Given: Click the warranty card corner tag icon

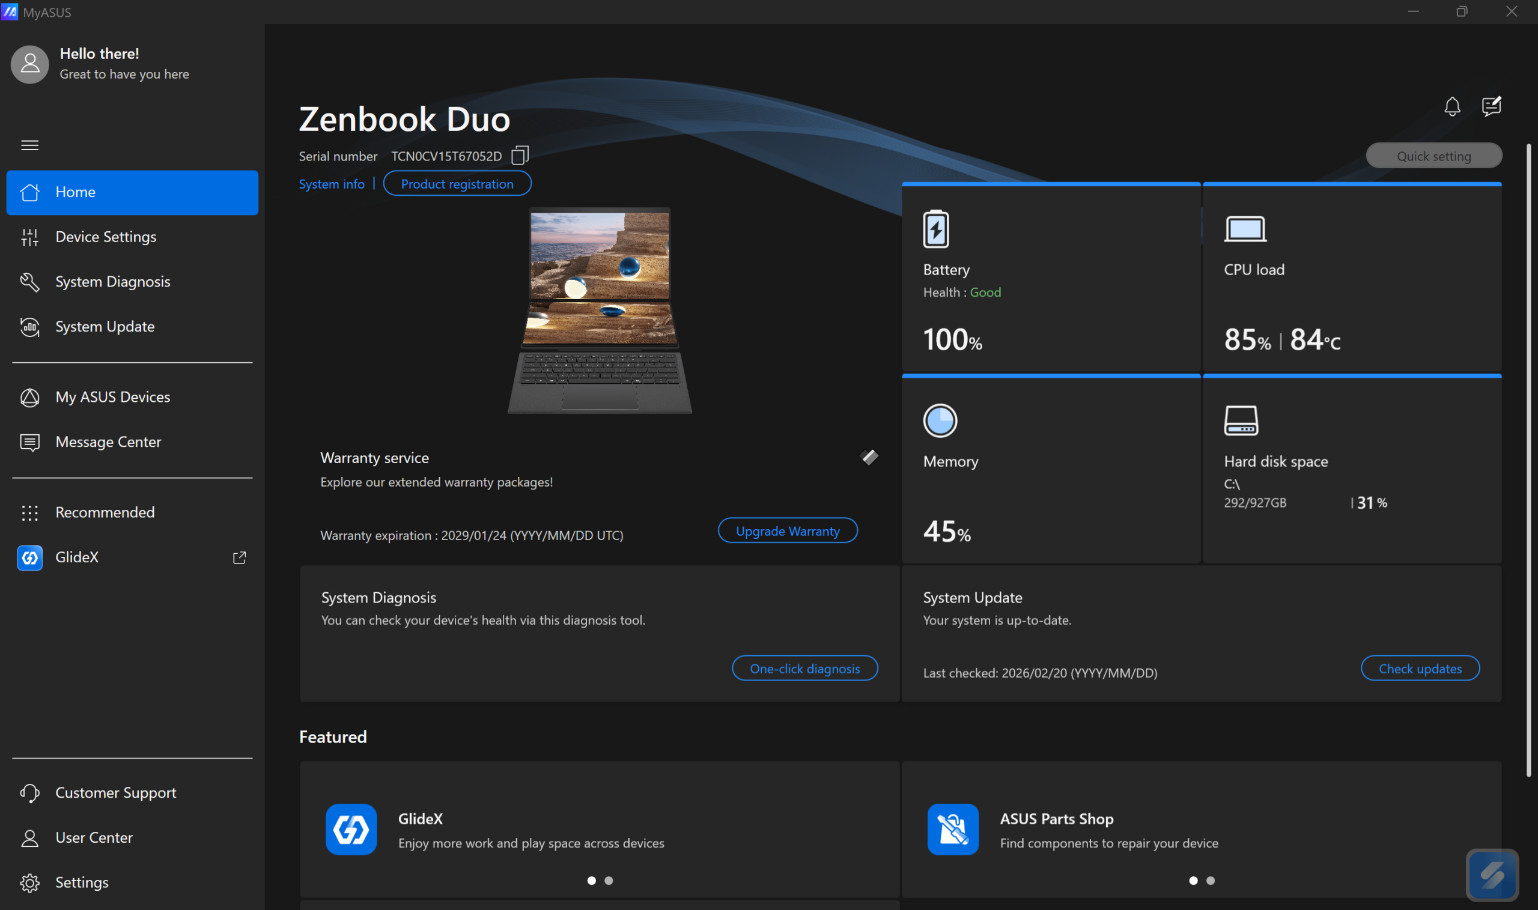Looking at the screenshot, I should click(869, 457).
